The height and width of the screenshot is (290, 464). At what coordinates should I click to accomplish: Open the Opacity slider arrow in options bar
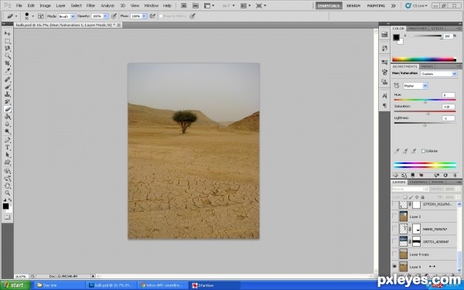tap(106, 16)
